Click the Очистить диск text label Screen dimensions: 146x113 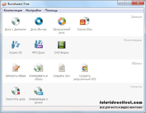15,99
